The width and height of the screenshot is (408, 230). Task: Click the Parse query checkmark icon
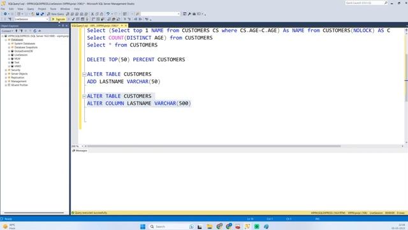73,19
